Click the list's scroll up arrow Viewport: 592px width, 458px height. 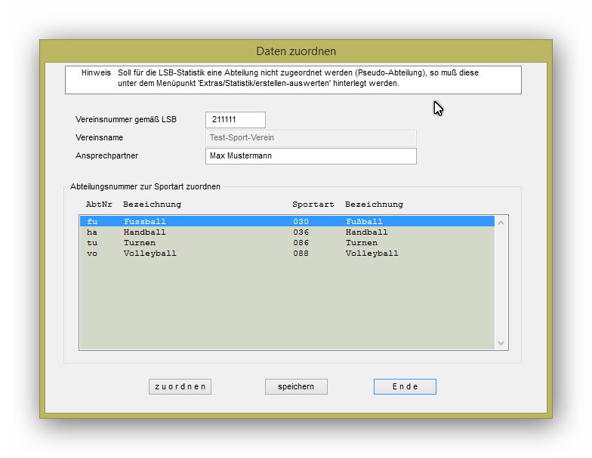click(501, 222)
